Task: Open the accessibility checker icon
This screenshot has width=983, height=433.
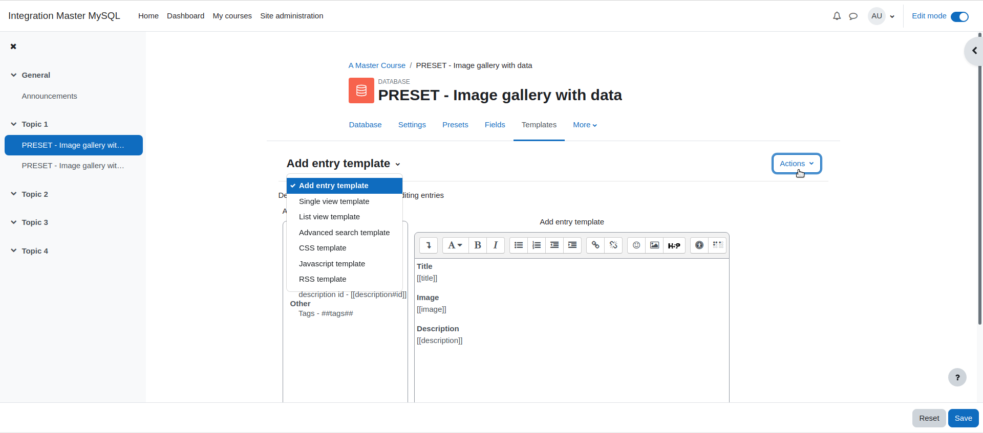Action: pos(699,245)
